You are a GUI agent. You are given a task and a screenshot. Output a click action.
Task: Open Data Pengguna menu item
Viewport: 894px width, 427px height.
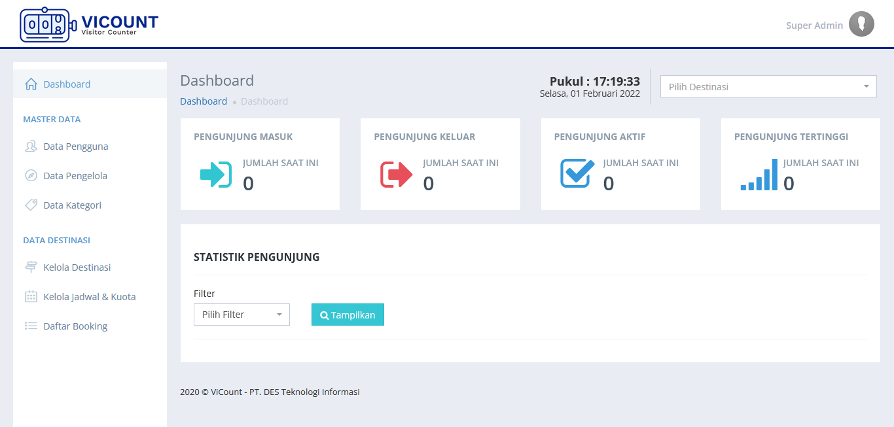tap(75, 146)
